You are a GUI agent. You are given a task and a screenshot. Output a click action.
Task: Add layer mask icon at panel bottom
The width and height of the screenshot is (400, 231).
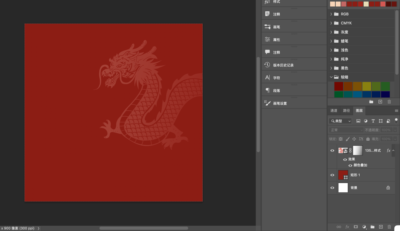coord(356,227)
